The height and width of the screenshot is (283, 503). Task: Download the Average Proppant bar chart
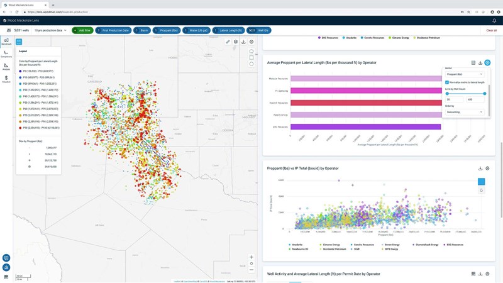coord(480,63)
